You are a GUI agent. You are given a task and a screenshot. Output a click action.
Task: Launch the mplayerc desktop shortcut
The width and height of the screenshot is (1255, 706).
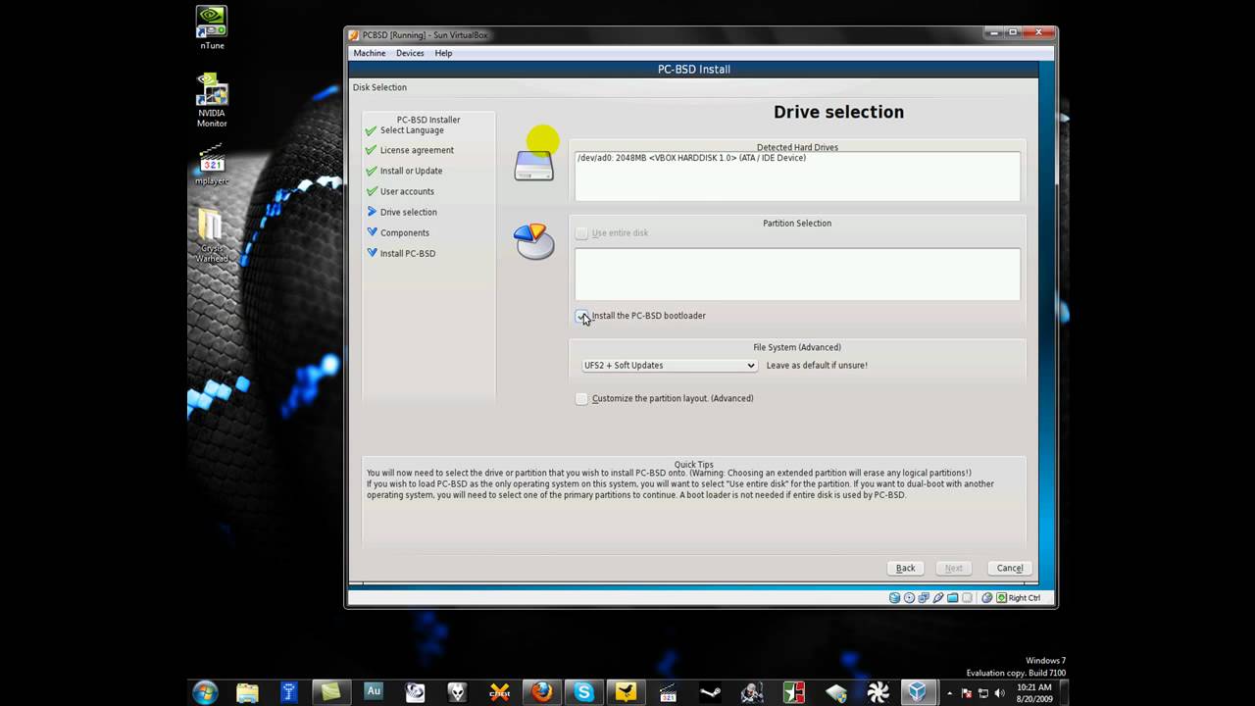[x=212, y=166]
